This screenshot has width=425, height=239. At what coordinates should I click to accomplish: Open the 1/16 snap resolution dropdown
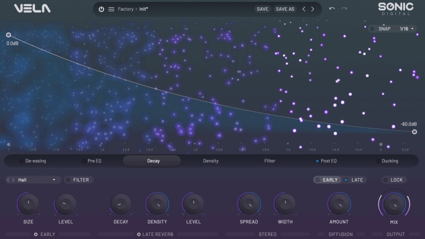point(406,29)
